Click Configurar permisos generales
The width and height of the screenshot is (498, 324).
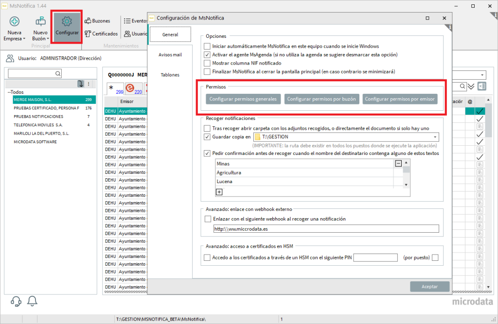pyautogui.click(x=243, y=99)
